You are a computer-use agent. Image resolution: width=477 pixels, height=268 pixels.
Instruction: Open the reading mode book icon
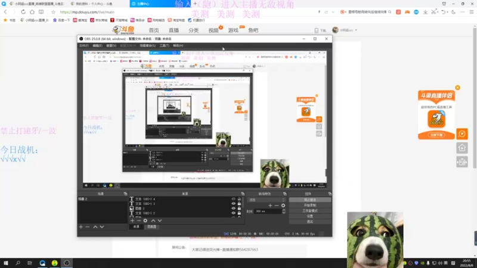tap(41, 12)
